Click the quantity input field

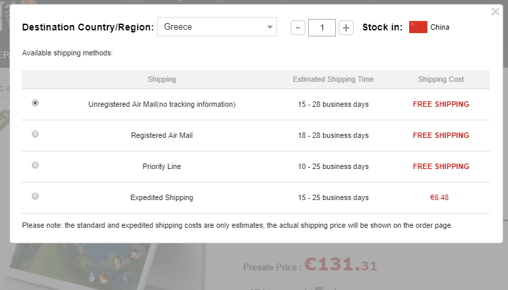coord(322,28)
